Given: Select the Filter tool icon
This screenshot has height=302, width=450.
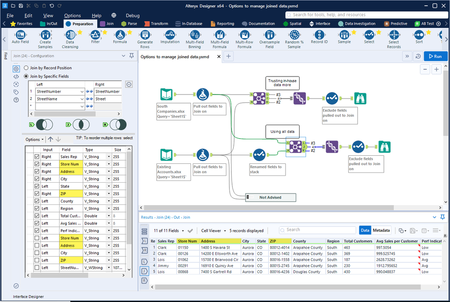Looking at the screenshot, I should click(95, 35).
